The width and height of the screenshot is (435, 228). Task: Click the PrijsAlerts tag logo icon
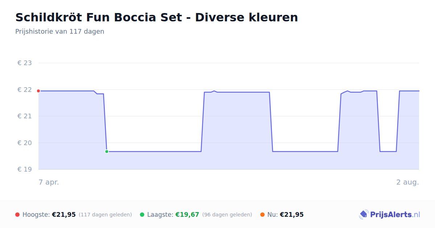pyautogui.click(x=364, y=215)
